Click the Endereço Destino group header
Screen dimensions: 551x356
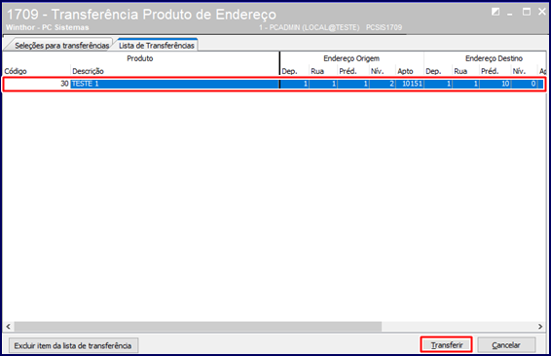pos(485,58)
